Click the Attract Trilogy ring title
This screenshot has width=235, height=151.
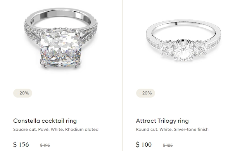(162, 121)
